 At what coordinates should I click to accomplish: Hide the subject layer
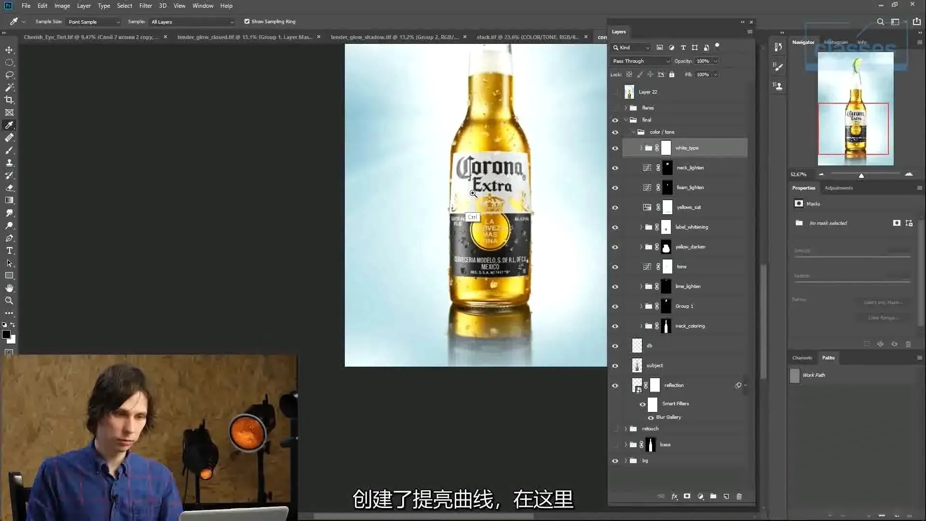[x=615, y=366]
